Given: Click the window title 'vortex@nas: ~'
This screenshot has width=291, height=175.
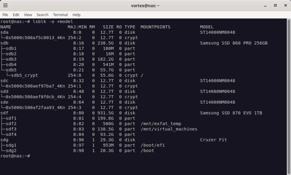Looking at the screenshot, I should pyautogui.click(x=145, y=5).
